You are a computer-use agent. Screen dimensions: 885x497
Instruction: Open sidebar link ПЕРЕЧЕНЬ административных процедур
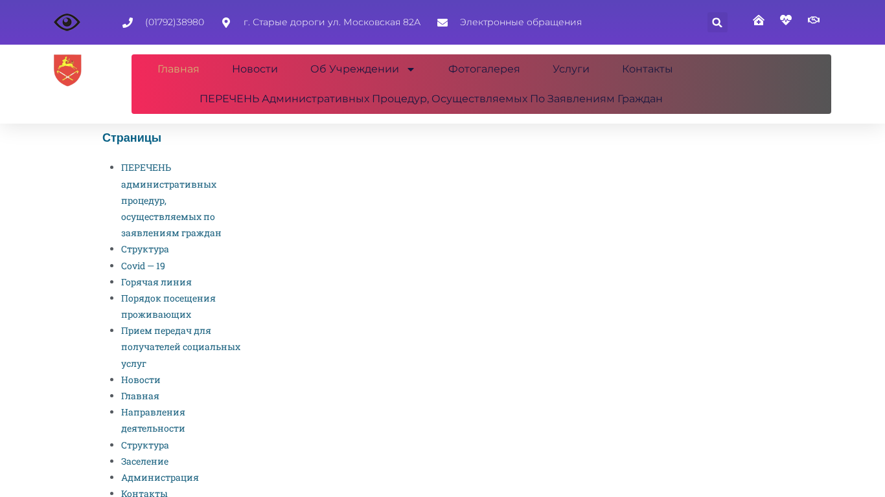(171, 200)
